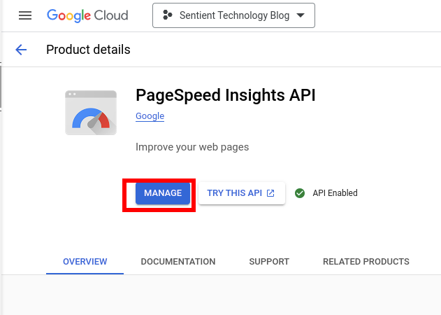Switch to the OVERVIEW tab

pos(85,262)
